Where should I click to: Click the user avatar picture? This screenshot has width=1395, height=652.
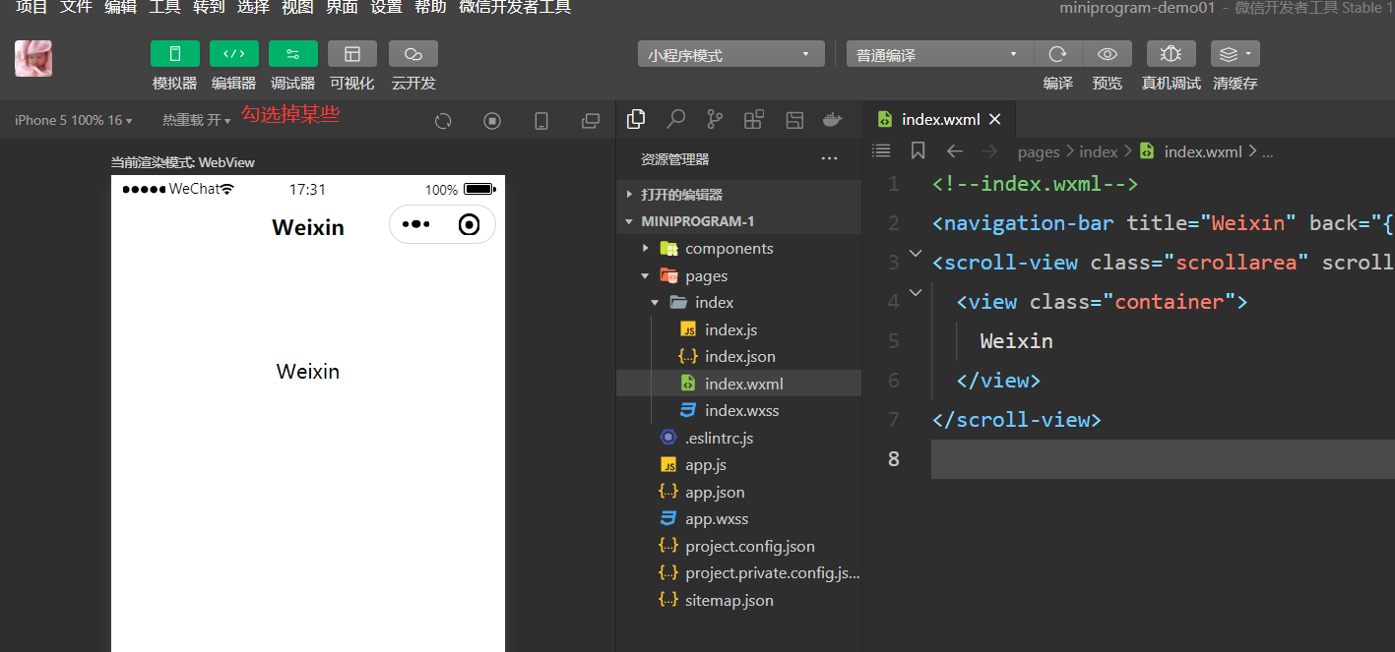[33, 59]
